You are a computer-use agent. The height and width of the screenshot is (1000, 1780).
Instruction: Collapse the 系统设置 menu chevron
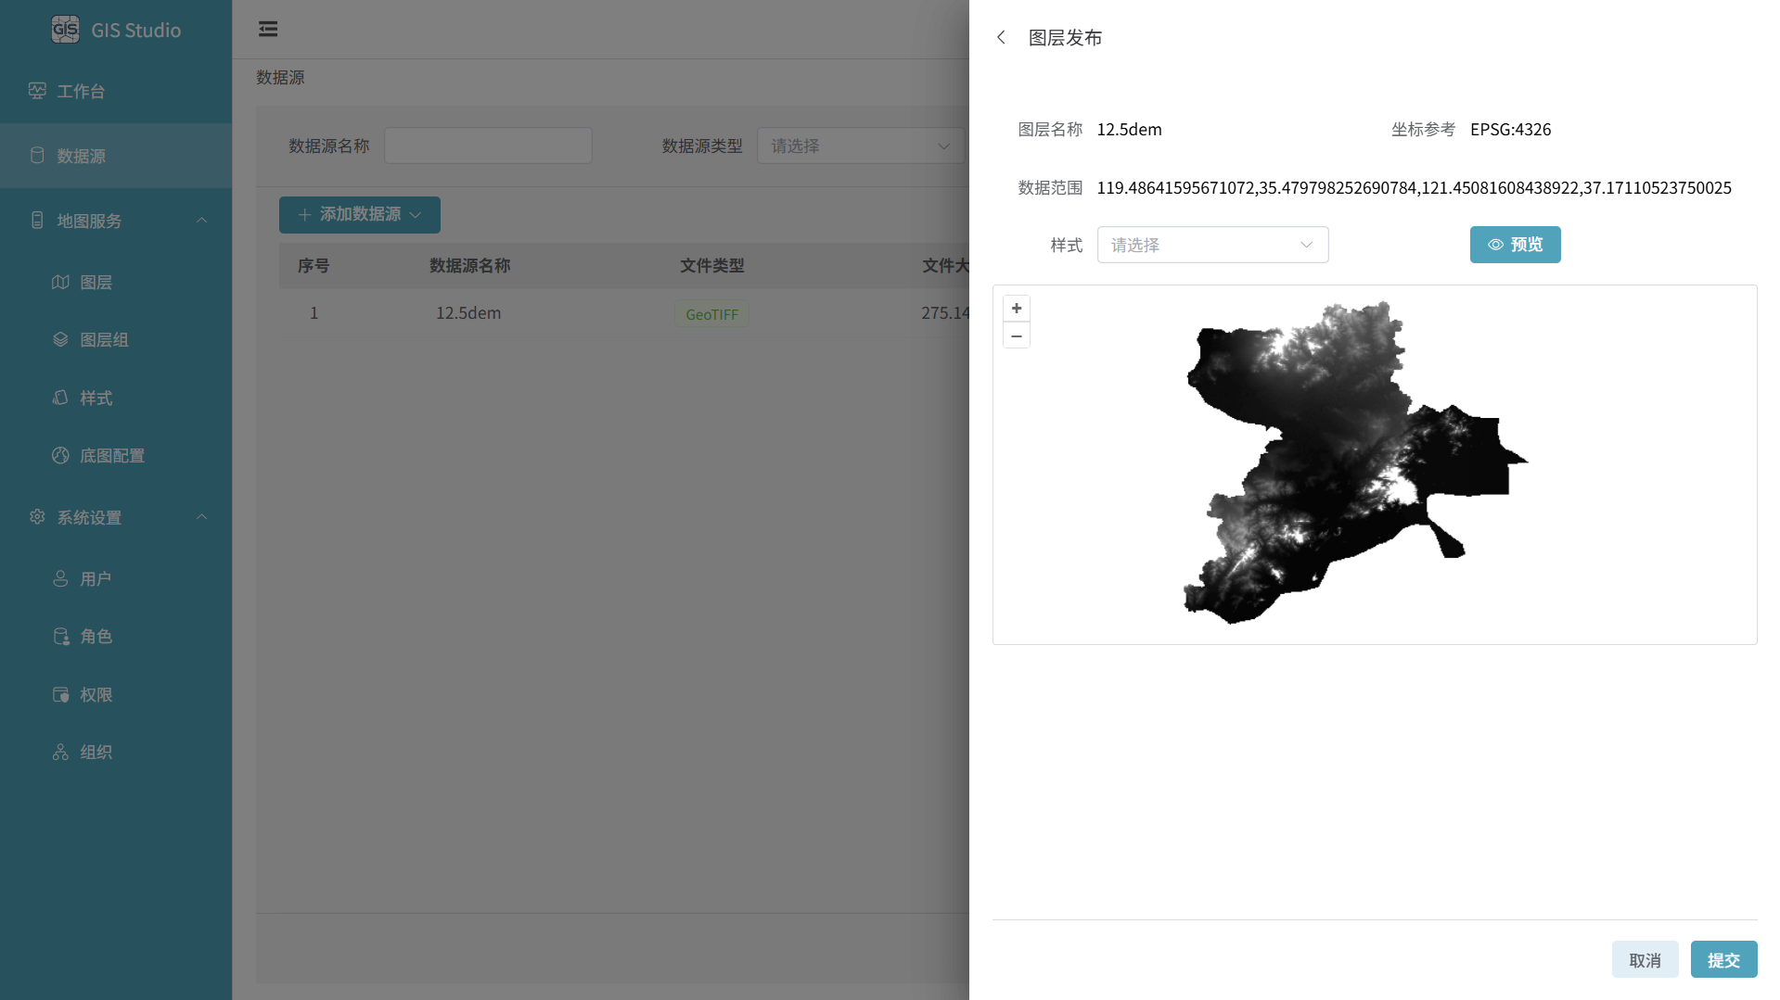coord(201,517)
